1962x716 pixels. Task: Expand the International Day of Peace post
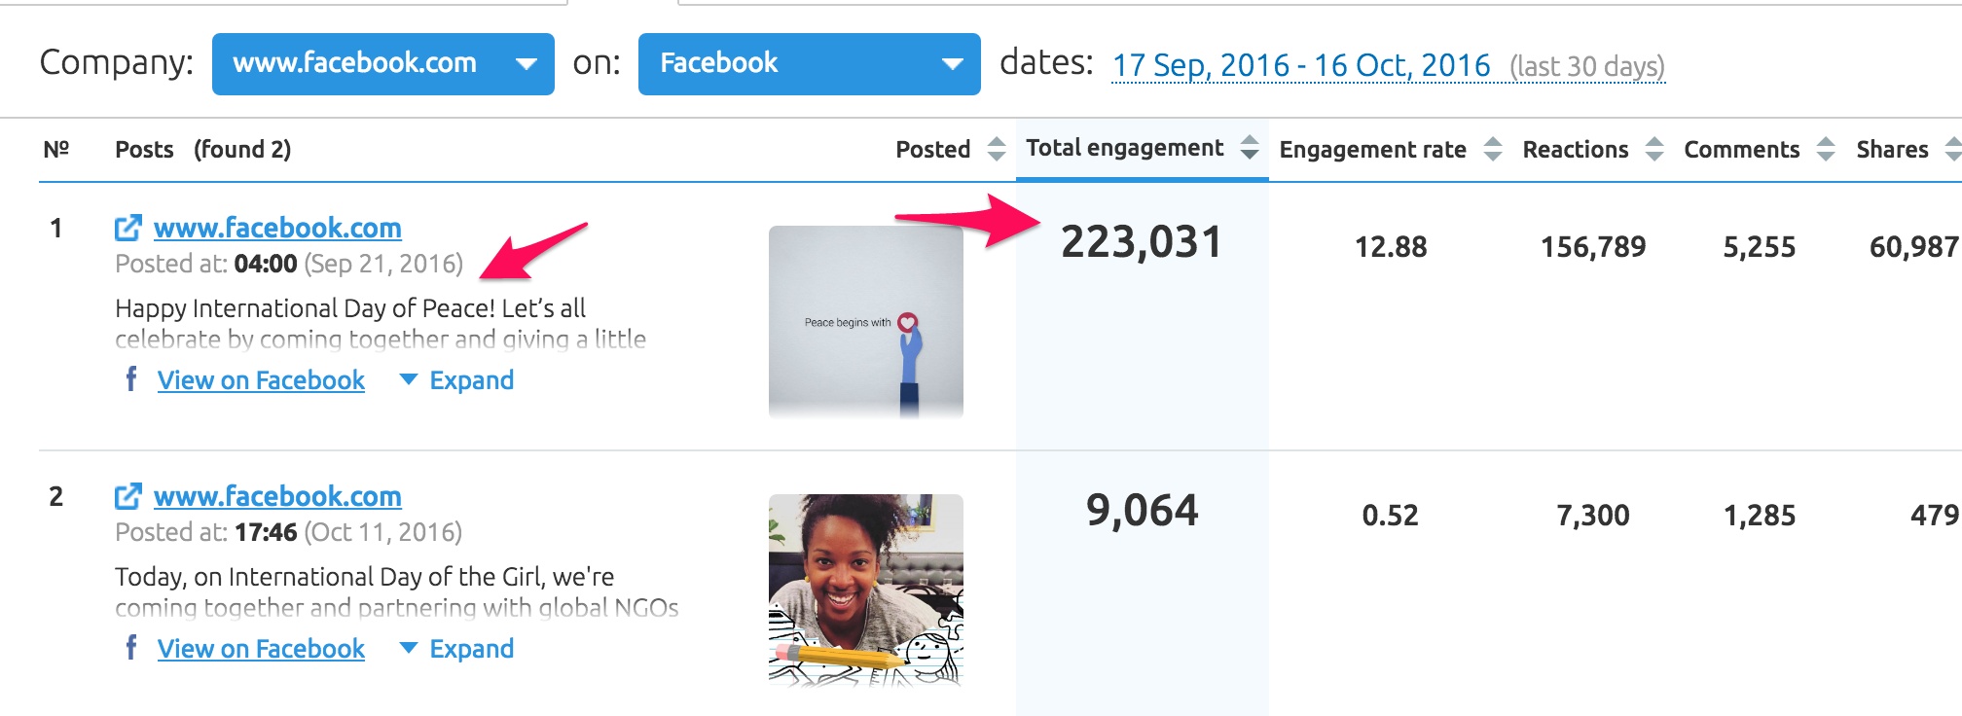(x=457, y=380)
